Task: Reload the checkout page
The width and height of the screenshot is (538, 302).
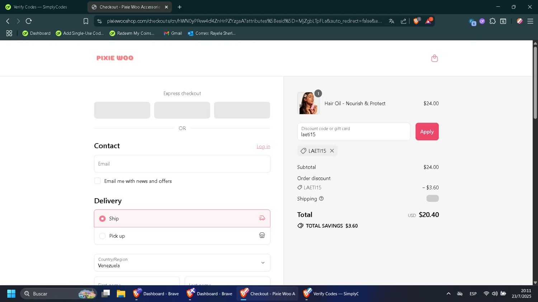Action: [x=29, y=21]
